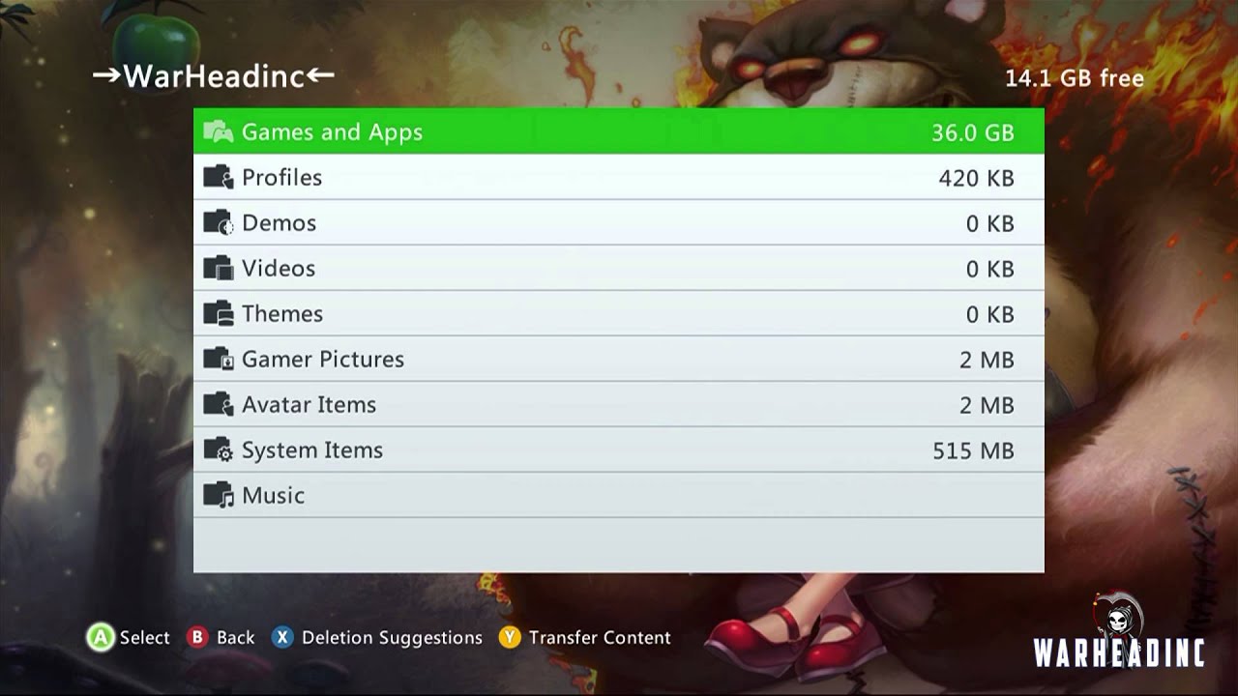The height and width of the screenshot is (696, 1238).
Task: Open the Gamer Pictures row
Action: point(619,359)
